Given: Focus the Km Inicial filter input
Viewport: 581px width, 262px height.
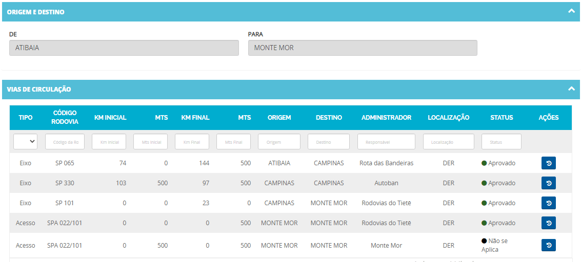Looking at the screenshot, I should tap(109, 142).
